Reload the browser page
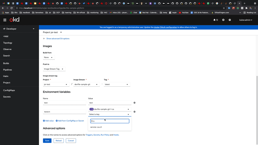The width and height of the screenshot is (258, 145). click(x=11, y=8)
